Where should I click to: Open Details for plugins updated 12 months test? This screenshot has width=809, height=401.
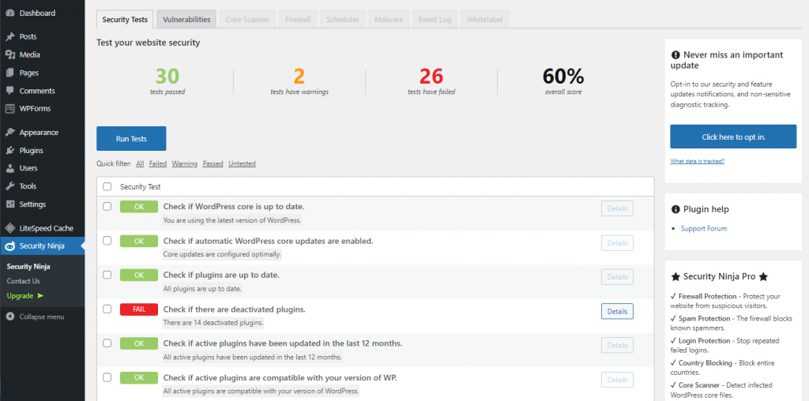(617, 345)
